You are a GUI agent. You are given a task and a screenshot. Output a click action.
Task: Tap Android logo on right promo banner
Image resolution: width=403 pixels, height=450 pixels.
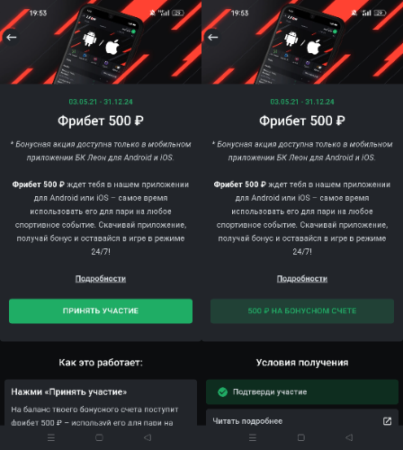[291, 39]
